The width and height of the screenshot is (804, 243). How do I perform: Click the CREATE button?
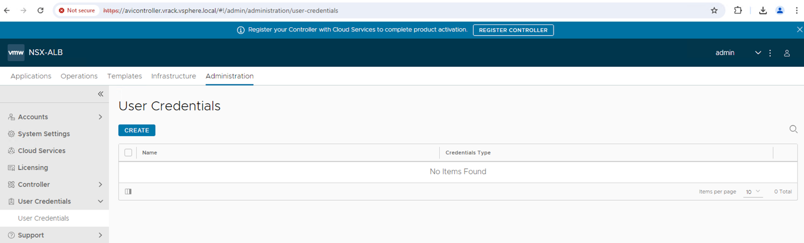[137, 131]
